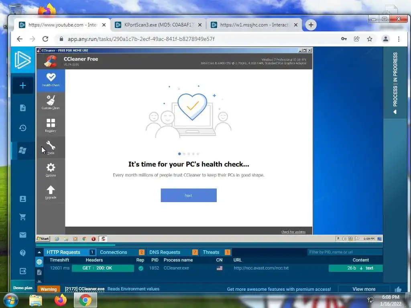Open the profile icon in ANY.RUN sidebar
Viewport: 411px width, 308px height.
pyautogui.click(x=23, y=199)
